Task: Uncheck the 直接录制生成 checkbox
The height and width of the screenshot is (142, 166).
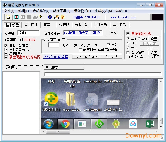Action: 128,34
